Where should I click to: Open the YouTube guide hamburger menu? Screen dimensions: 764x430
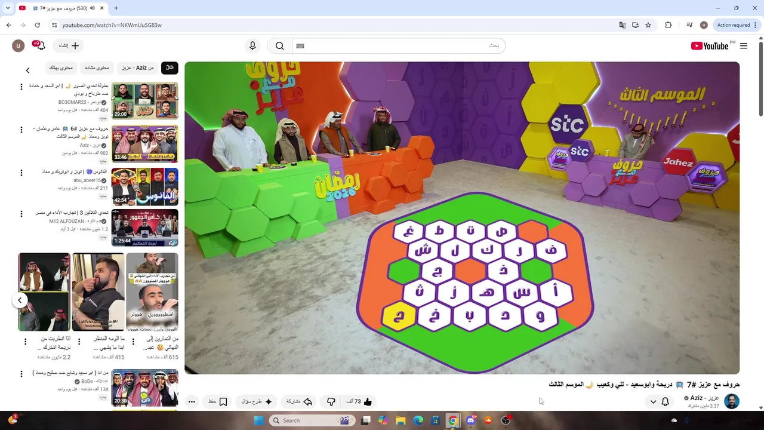[744, 46]
